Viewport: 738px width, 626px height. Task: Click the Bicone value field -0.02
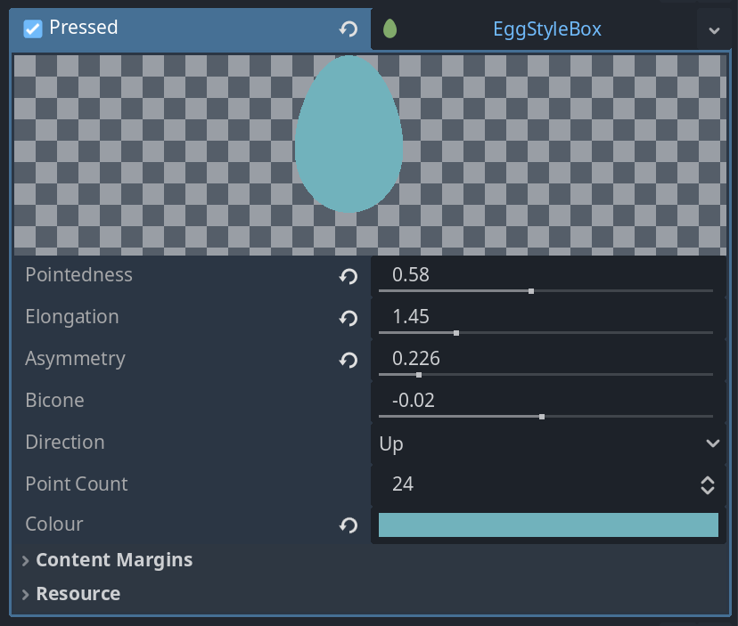[x=535, y=400]
